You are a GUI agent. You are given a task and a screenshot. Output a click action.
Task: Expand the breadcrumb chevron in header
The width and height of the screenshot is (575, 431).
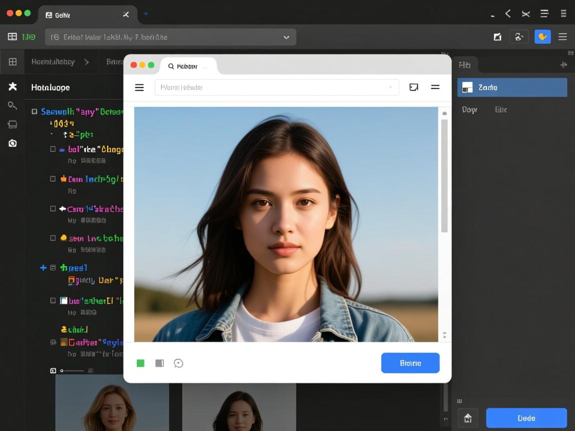coord(86,62)
